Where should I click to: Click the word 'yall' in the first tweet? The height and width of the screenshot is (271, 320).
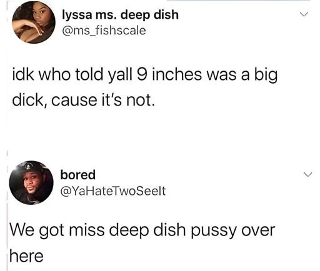[120, 76]
